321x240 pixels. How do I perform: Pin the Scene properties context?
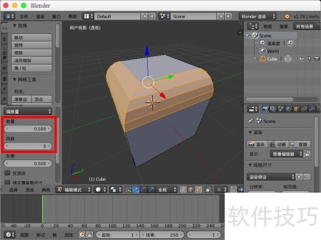click(250, 121)
